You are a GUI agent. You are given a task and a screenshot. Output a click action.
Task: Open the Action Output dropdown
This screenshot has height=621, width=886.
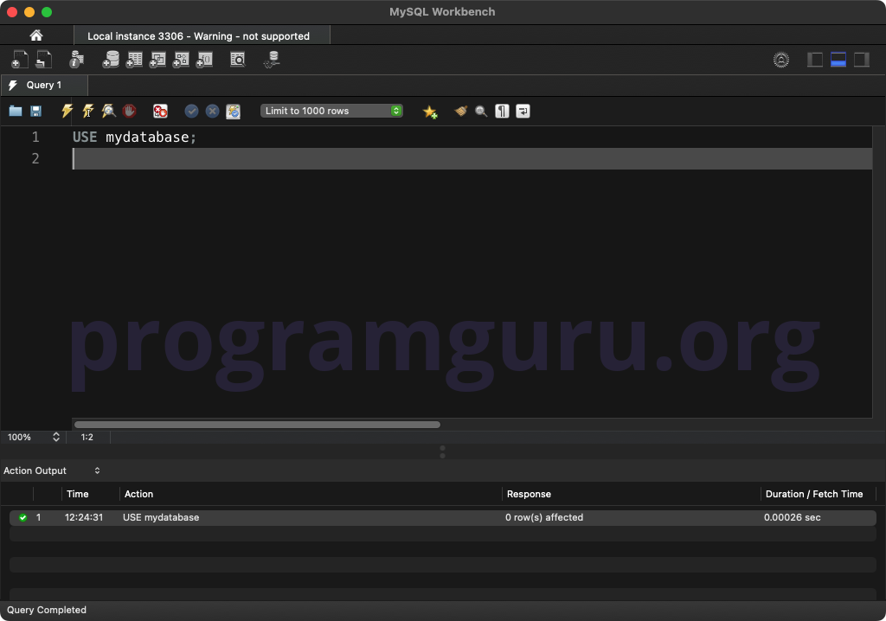pyautogui.click(x=51, y=471)
